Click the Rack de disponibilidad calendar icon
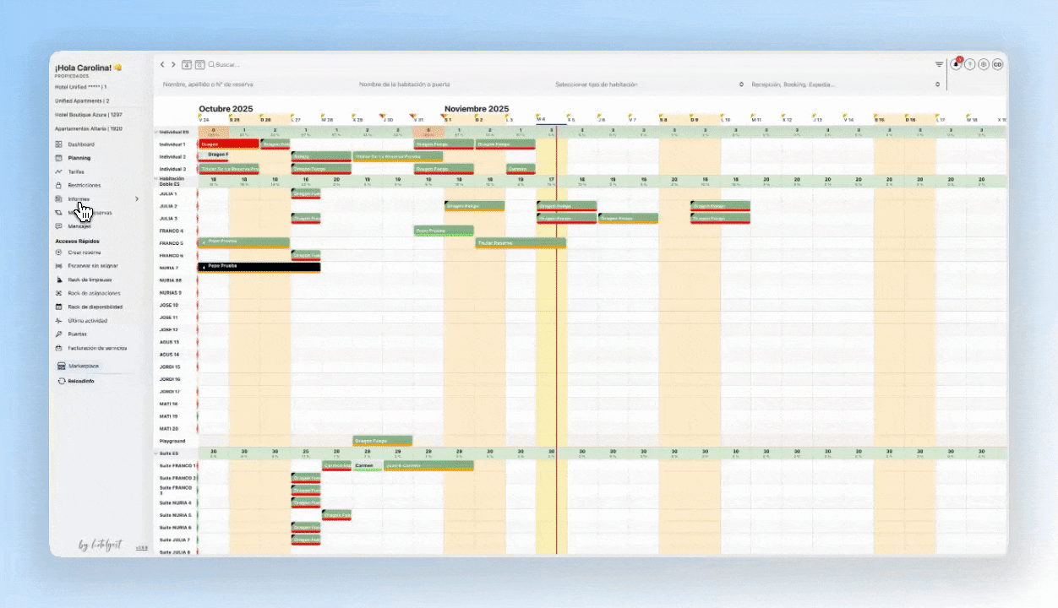 58,307
